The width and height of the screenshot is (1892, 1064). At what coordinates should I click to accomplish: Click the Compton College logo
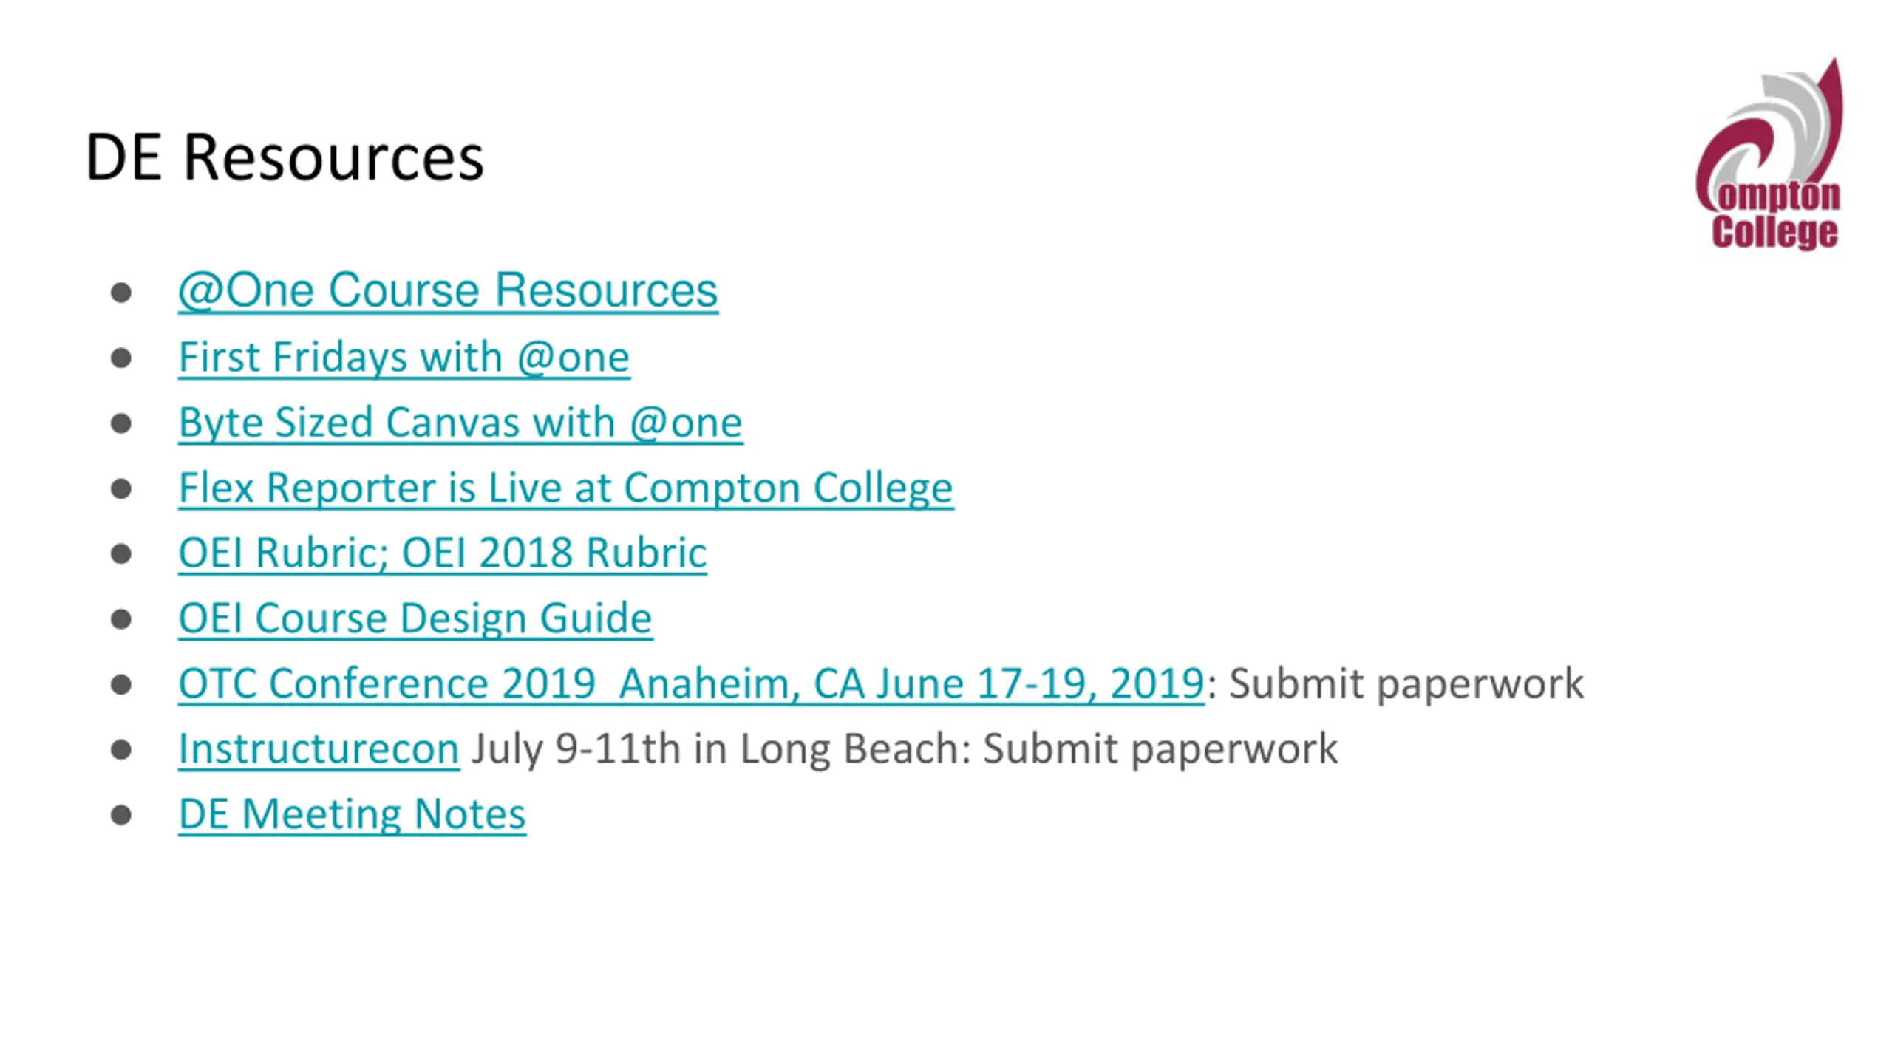[x=1769, y=154]
